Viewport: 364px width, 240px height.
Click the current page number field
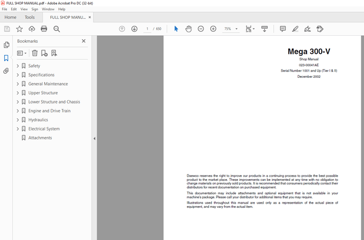pos(147,29)
